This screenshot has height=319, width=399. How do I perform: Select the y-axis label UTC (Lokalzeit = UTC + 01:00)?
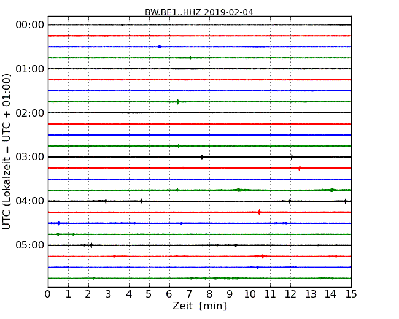(7, 152)
